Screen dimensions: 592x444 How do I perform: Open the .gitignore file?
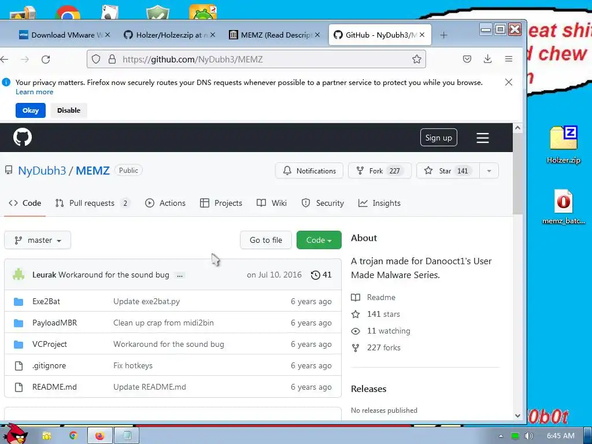click(49, 365)
